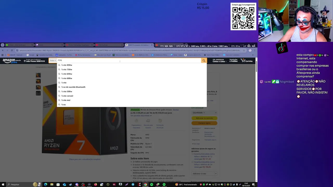Expand Ver mais under seller info
This screenshot has width=333, height=187.
pyautogui.click(x=196, y=144)
